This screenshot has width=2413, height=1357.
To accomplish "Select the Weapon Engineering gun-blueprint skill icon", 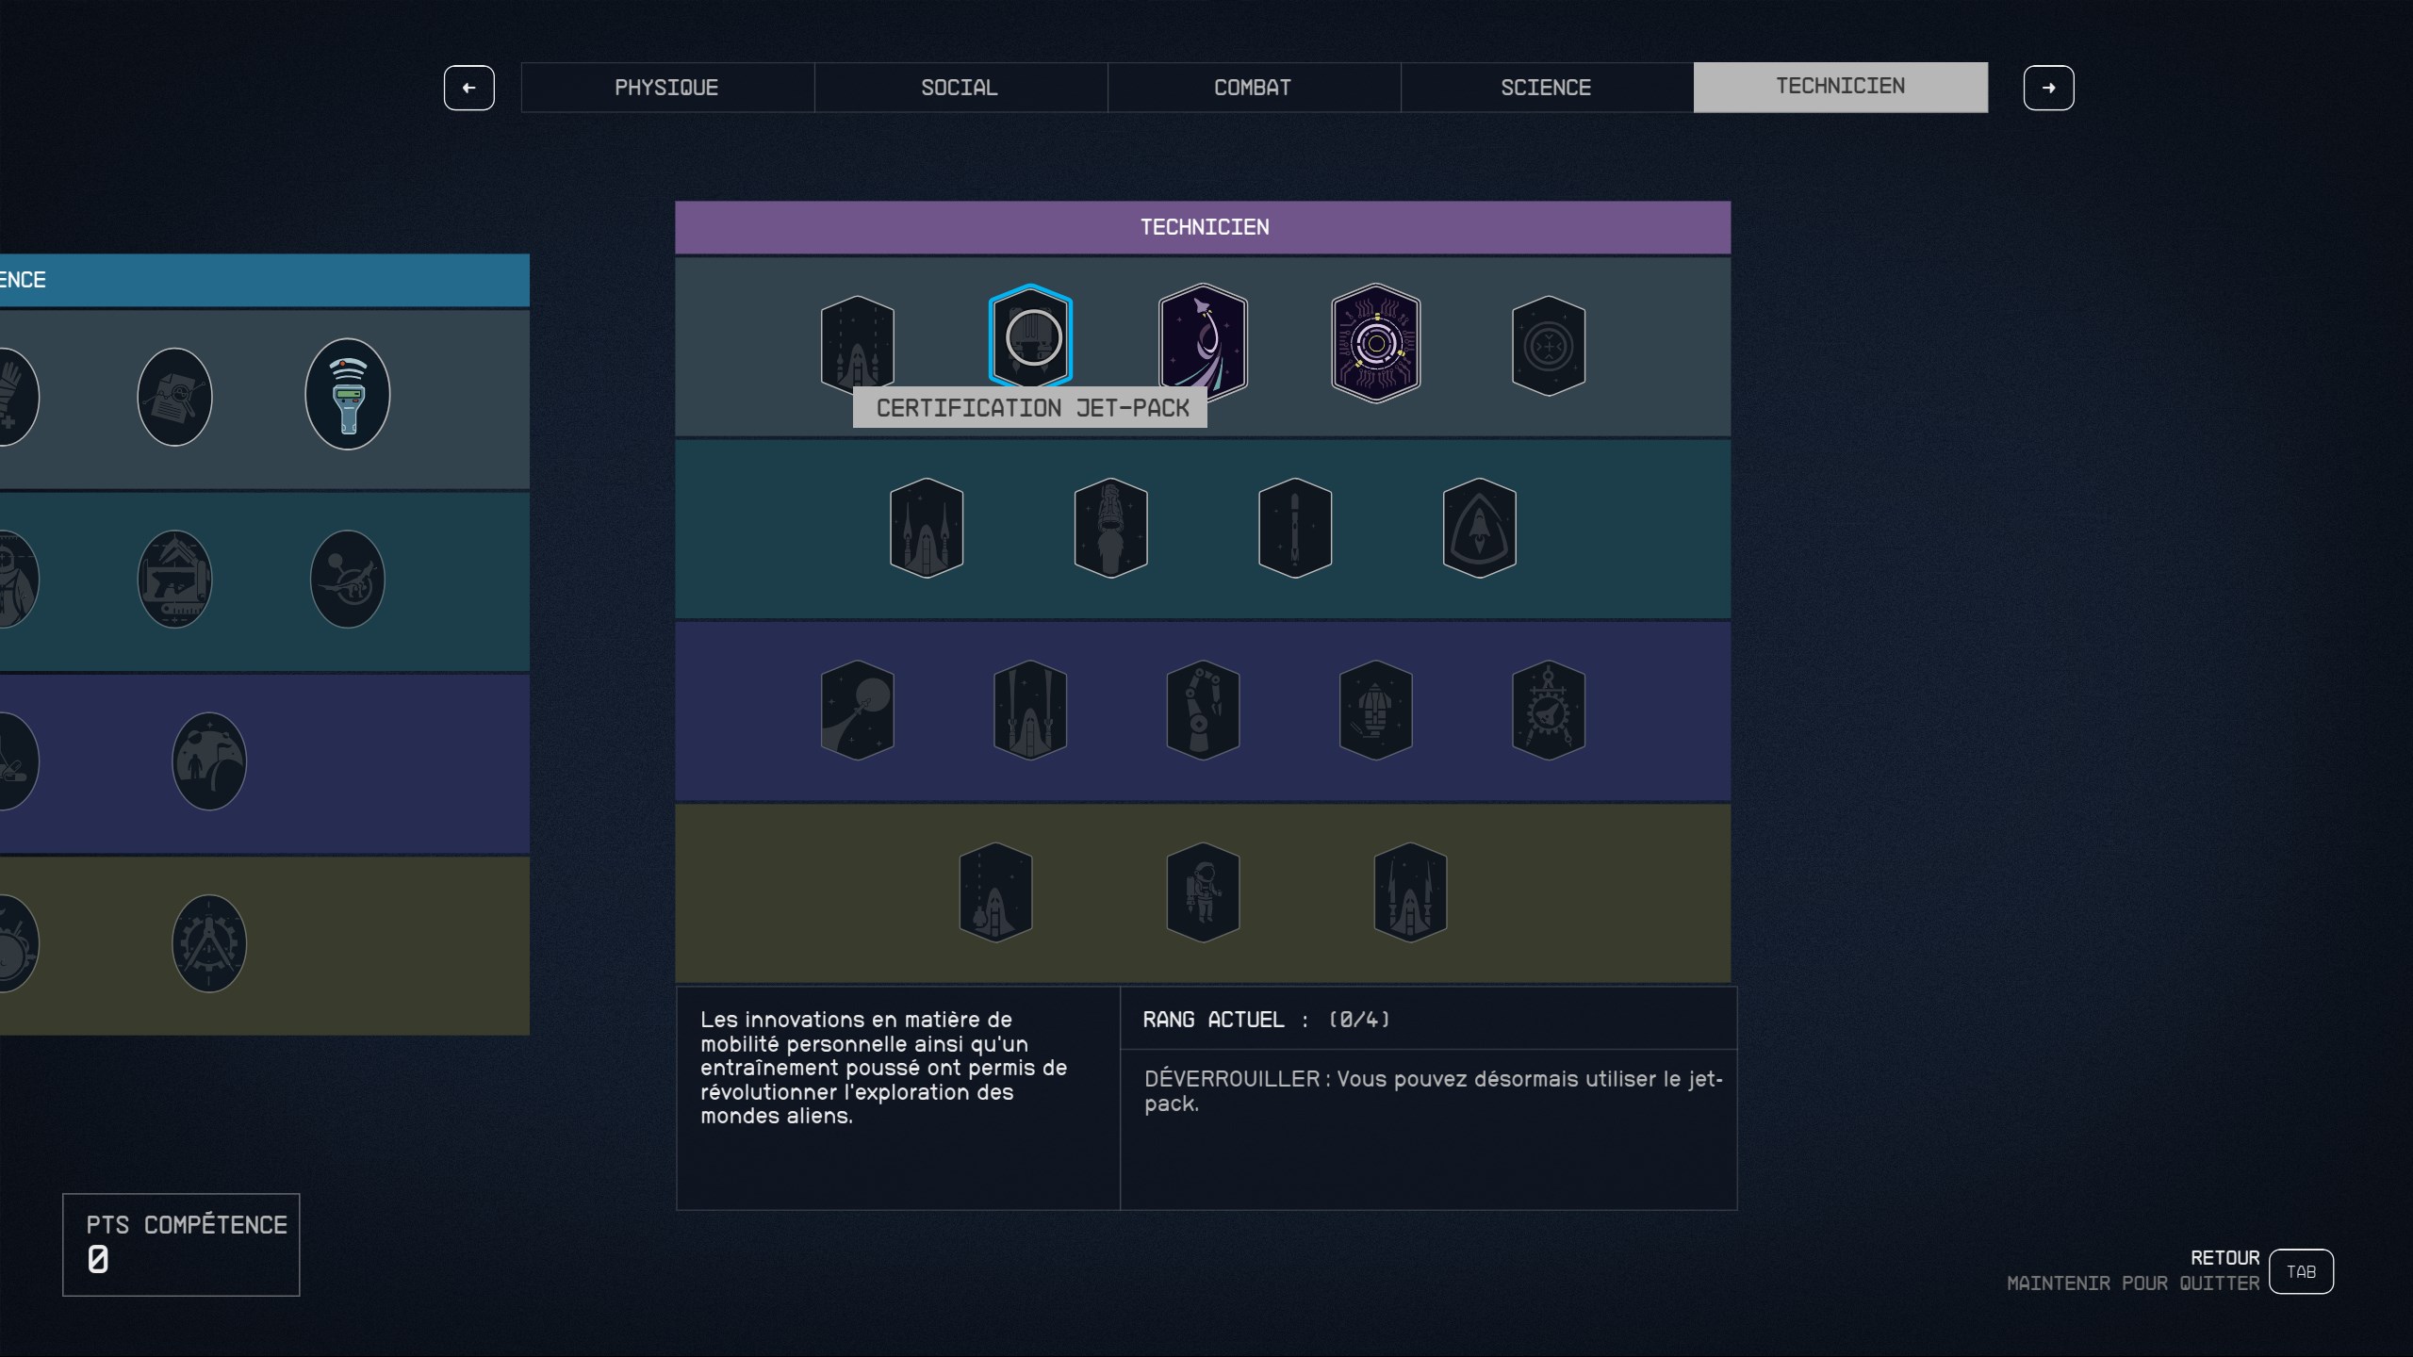I will [174, 579].
